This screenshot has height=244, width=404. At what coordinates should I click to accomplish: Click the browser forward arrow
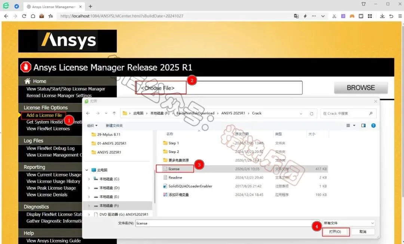(x=15, y=16)
